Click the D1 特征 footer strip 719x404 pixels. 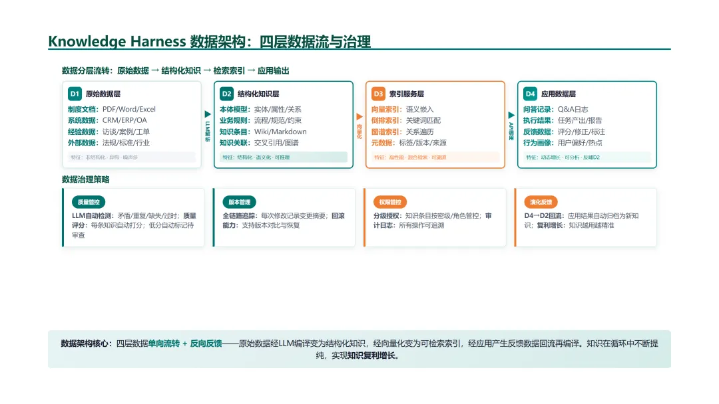click(132, 157)
